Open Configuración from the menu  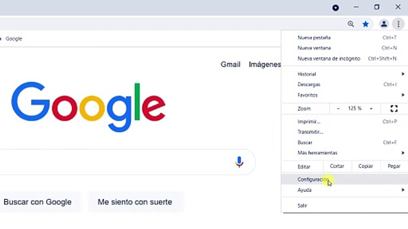tap(345, 179)
